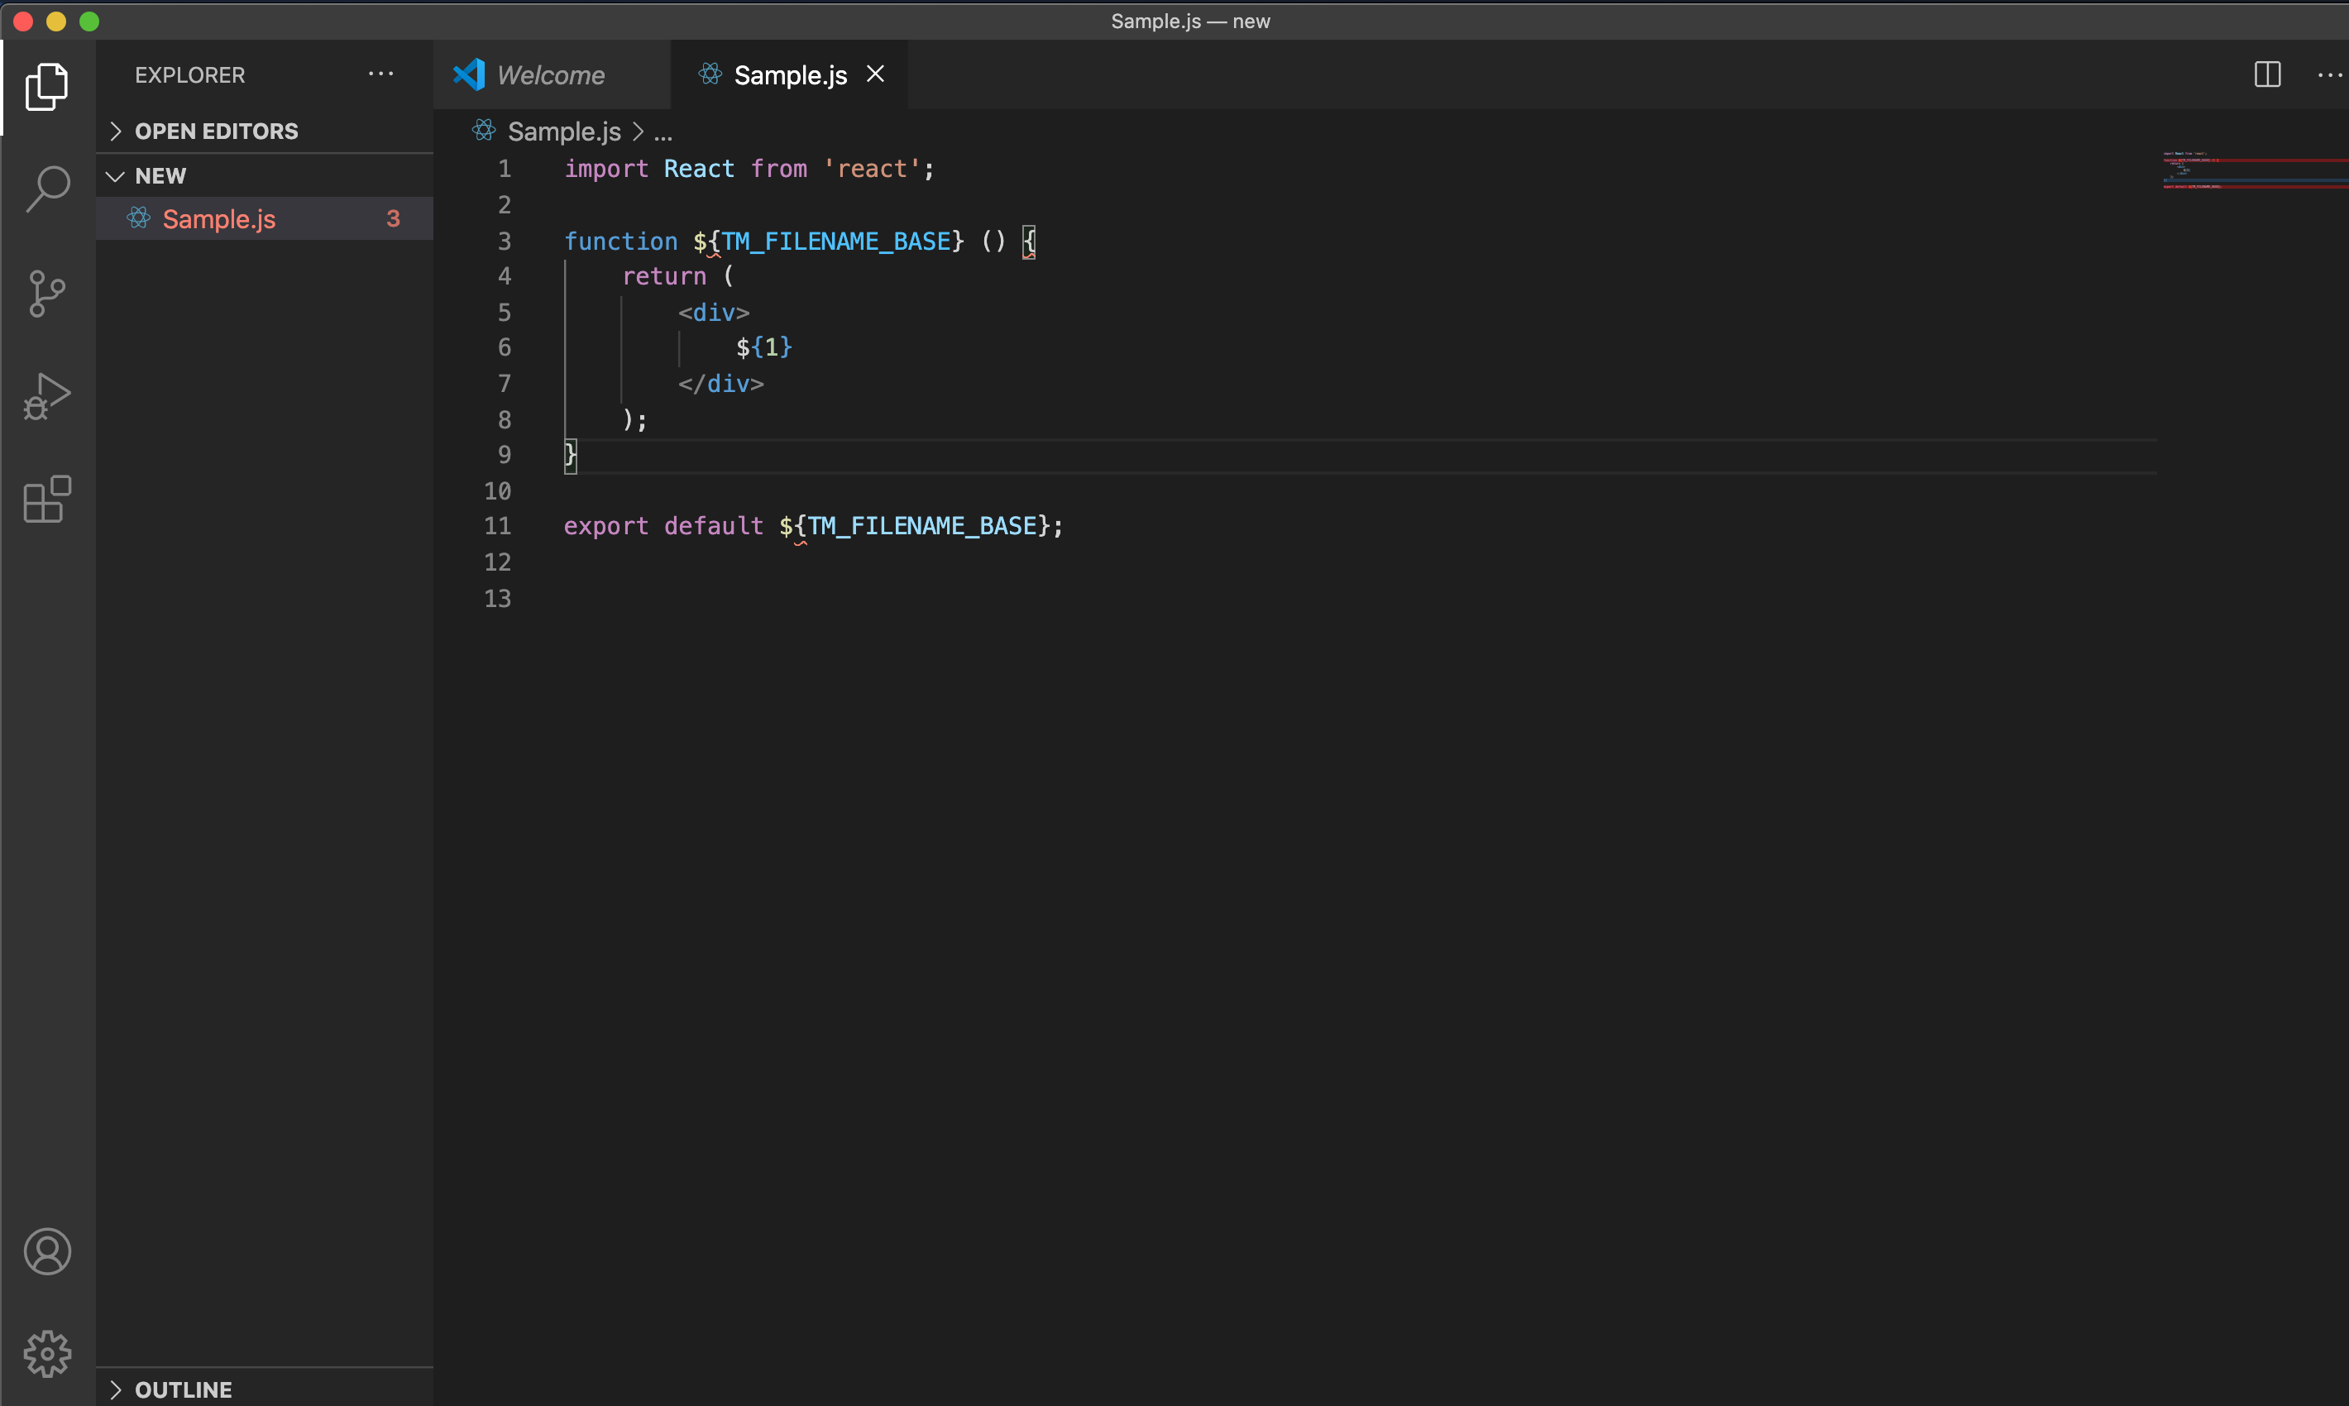Open the Search view icon

46,189
